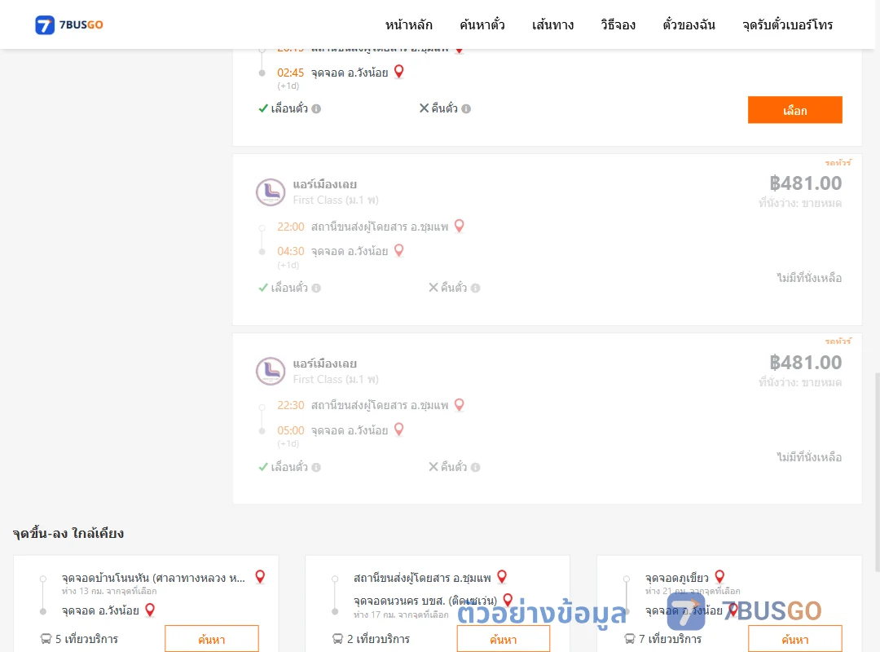This screenshot has height=652, width=880.
Task: Click bus icon beside 2 เที่ยวบริการ
Action: [x=338, y=639]
